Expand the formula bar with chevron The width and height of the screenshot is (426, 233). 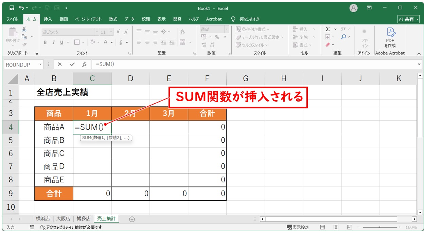coord(419,64)
